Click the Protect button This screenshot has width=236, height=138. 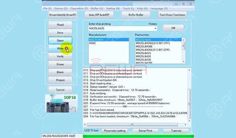point(60,80)
